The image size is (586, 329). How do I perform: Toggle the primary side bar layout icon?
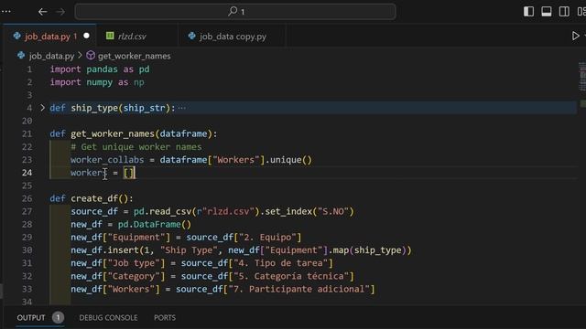pyautogui.click(x=528, y=12)
